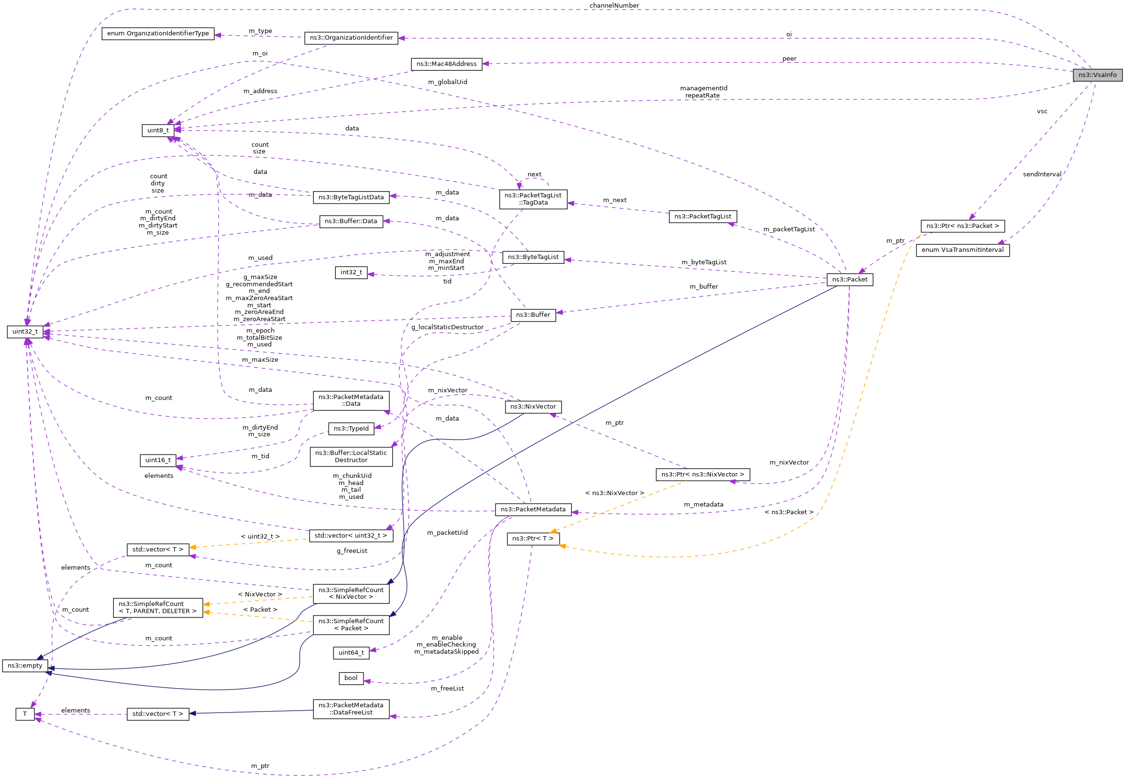The width and height of the screenshot is (1125, 778).
Task: Click the m_enableChecking edge label
Action: coord(446,645)
